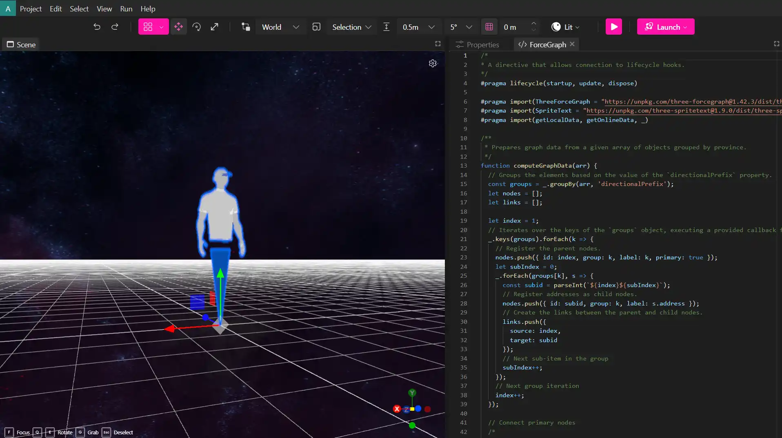Switch to the Properties tab
The height and width of the screenshot is (438, 782).
tap(477, 44)
